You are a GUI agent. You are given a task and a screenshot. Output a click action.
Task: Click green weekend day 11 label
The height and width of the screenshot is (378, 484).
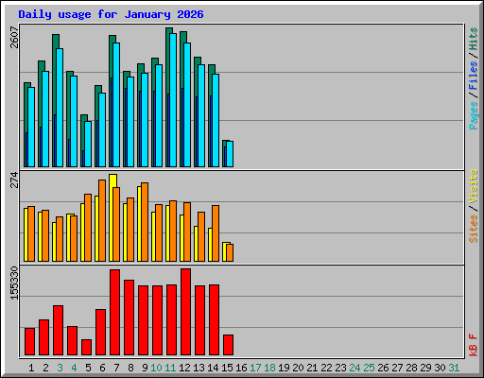tap(170, 368)
